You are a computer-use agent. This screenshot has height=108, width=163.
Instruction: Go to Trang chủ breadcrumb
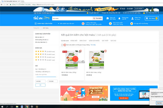point(36,28)
